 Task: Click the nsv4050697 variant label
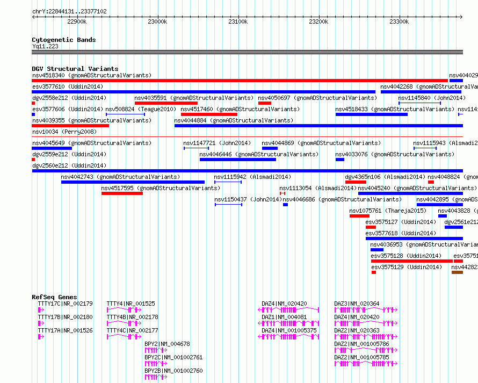pyautogui.click(x=317, y=98)
